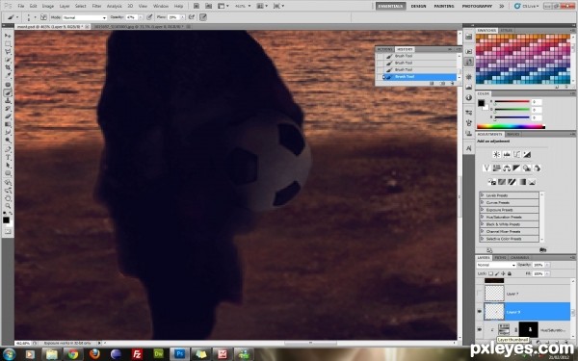Add a Brightness/Contrast adjustment via the sun icon
Viewport: 578px width, 361px height.
click(x=496, y=154)
